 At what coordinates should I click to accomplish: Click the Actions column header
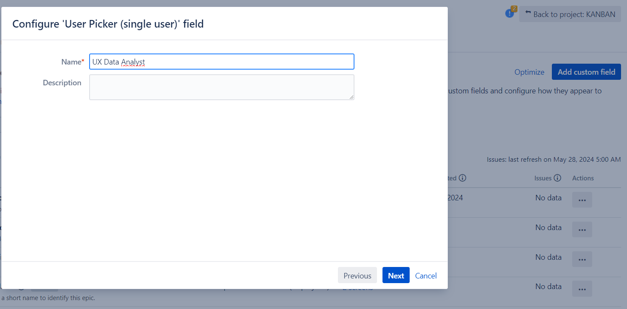click(583, 178)
